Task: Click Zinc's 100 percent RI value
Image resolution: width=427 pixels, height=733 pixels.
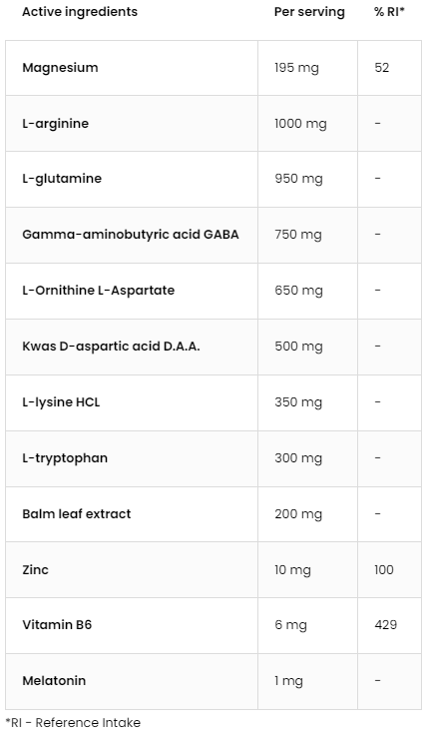Action: [383, 570]
